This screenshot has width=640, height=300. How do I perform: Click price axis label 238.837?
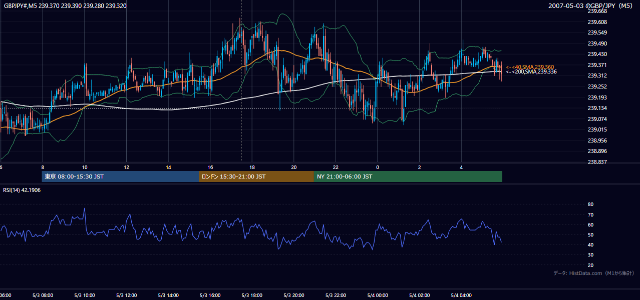coord(597,162)
